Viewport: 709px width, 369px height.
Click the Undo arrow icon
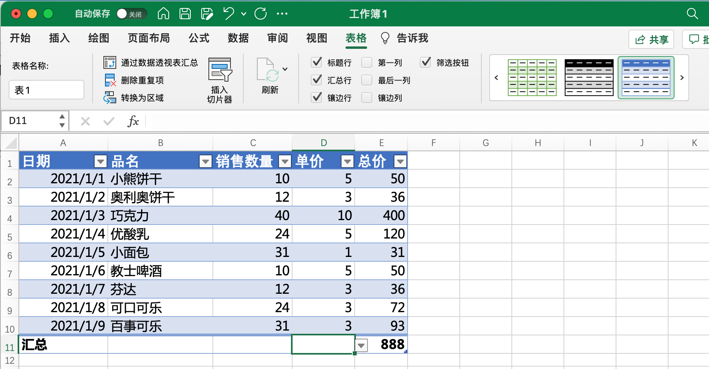tap(229, 14)
